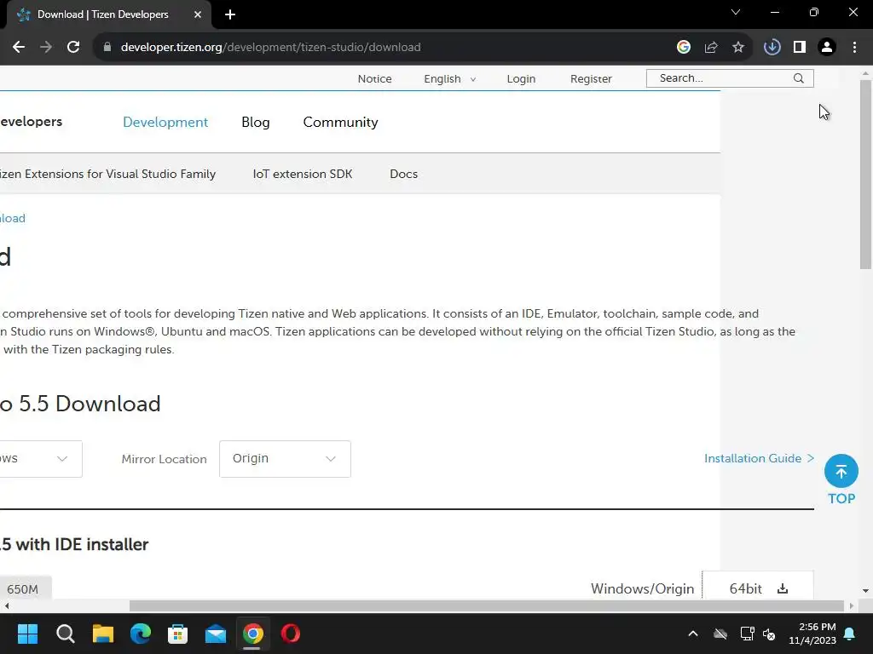Bookmark this page with star icon

point(738,48)
